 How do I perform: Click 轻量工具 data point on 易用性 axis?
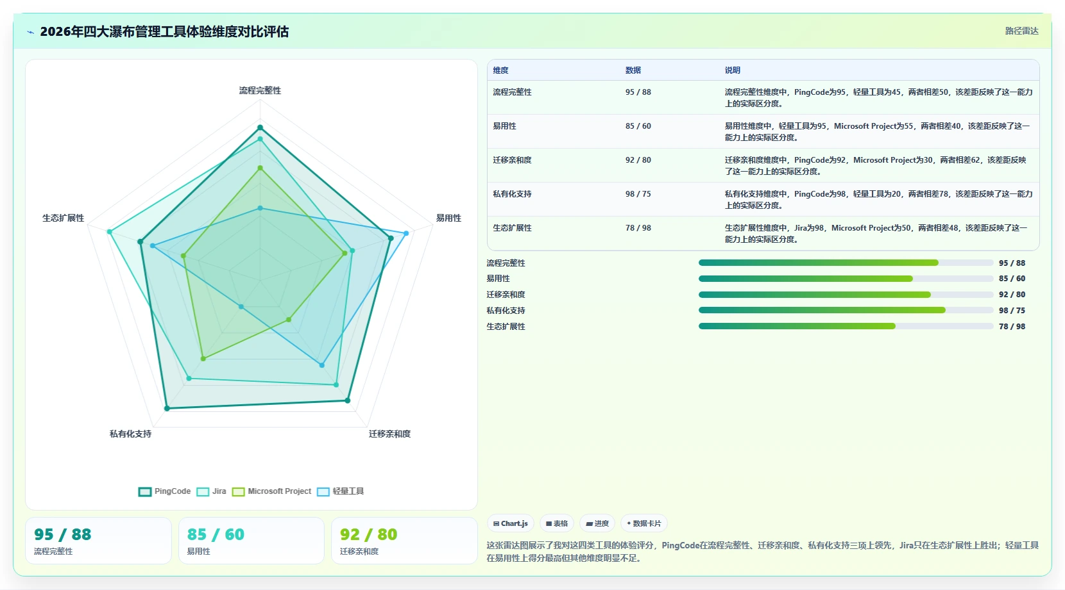point(406,233)
